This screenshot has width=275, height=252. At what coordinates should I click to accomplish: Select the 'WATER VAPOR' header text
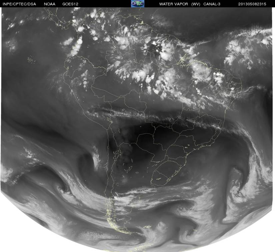[x=174, y=4]
